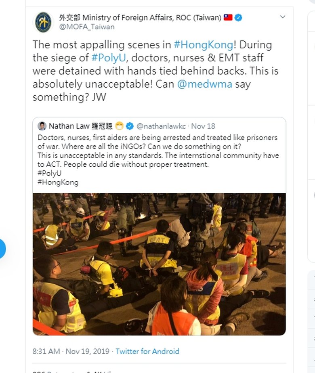This screenshot has height=373, width=315.
Task: Click the MOFA Taiwan profile avatar
Action: (x=43, y=22)
